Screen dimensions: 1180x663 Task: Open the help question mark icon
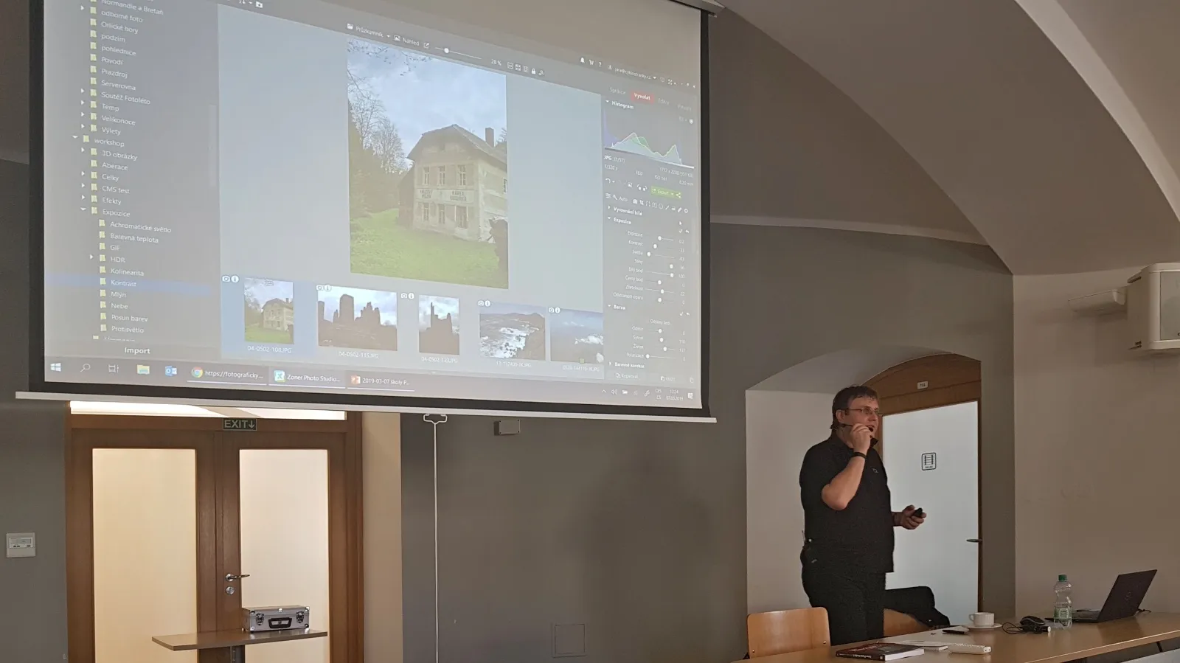[x=600, y=64]
